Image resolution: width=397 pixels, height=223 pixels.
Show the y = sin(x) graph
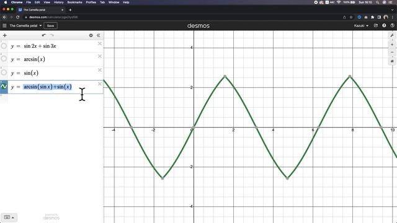pos(4,72)
